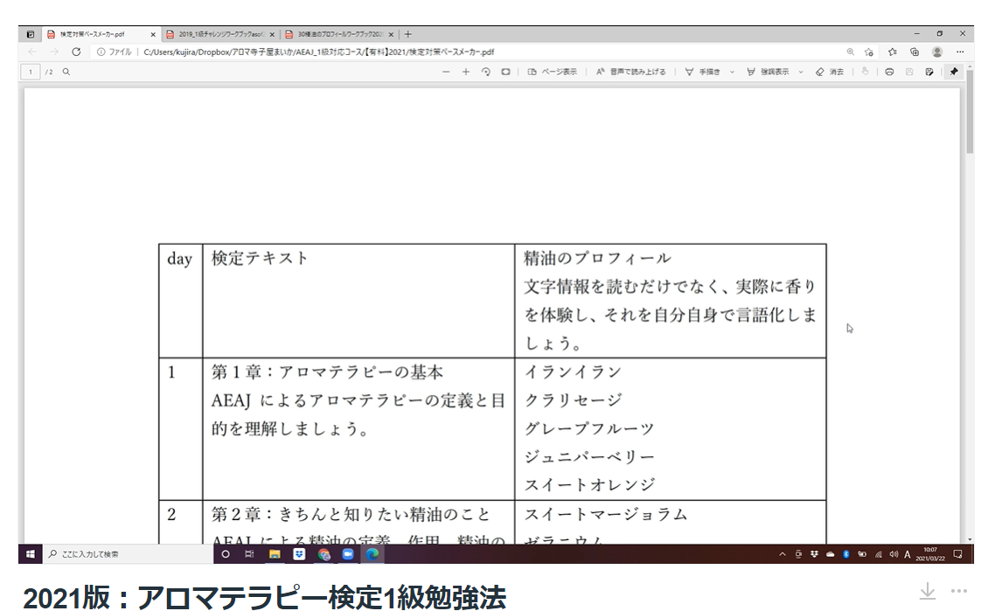Open the tab actions menu icon
988x611 pixels.
tap(31, 34)
